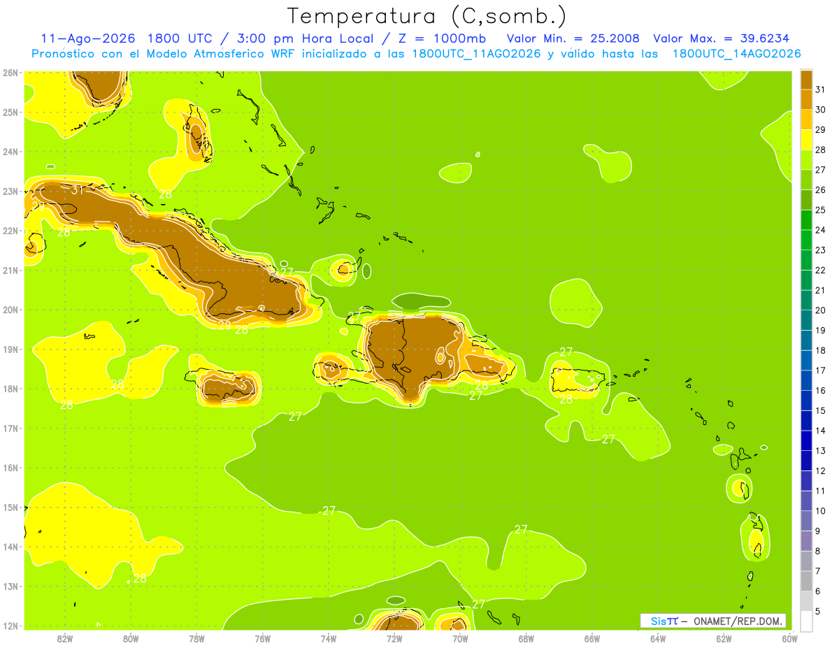839x648 pixels.
Task: Click the '12N' latitude axis label
Action: point(10,626)
